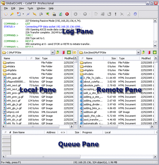Click the Rename toolbar icon
Viewport: 159px width, 165px height.
click(x=102, y=14)
